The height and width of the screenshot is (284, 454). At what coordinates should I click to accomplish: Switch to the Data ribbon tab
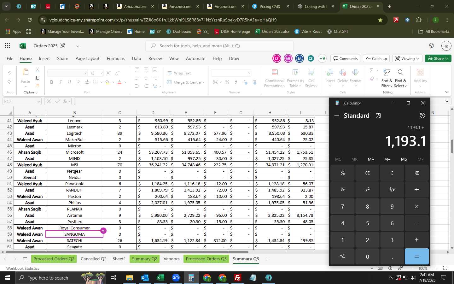pos(137,59)
